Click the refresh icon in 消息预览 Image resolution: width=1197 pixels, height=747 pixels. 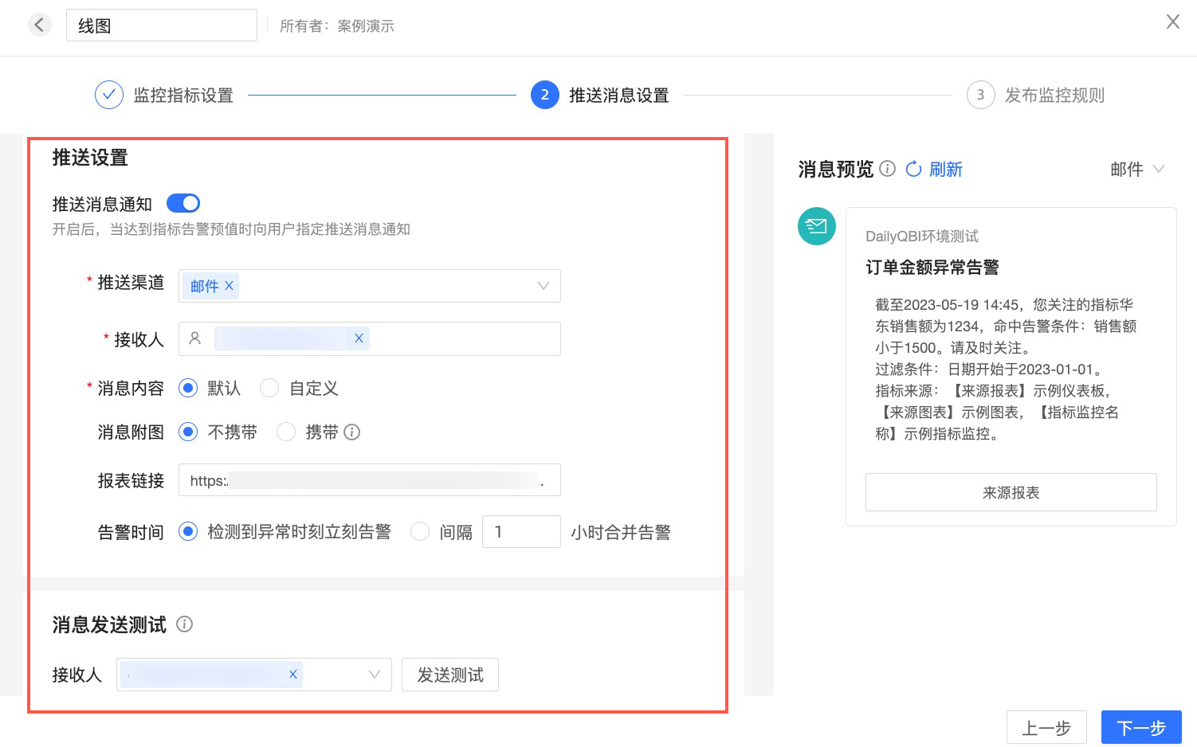[913, 169]
